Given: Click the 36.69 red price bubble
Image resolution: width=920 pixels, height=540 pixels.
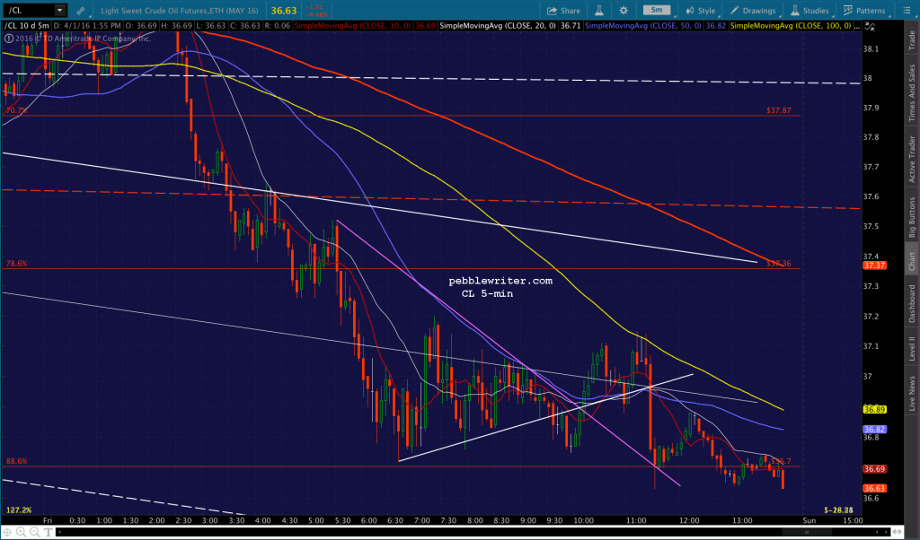Looking at the screenshot, I should pyautogui.click(x=874, y=469).
